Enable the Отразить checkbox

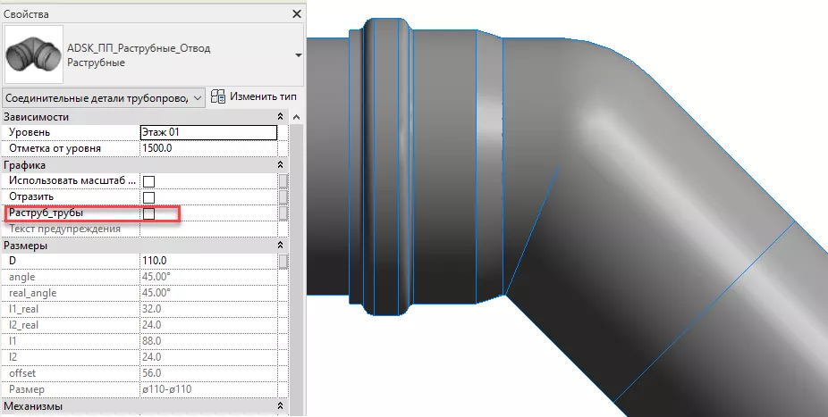(x=149, y=197)
